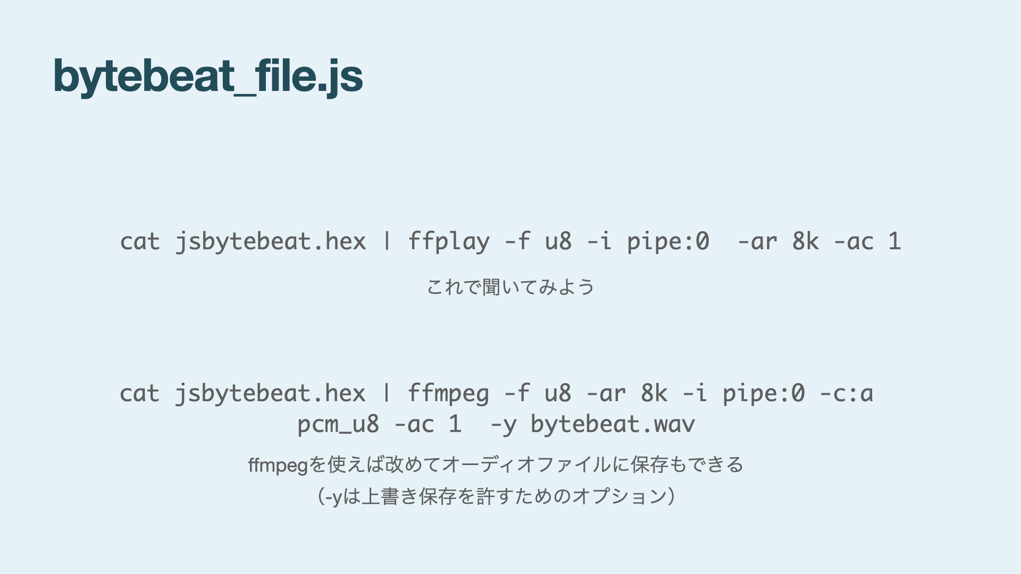Click the word cat in the ffmpeg command

140,394
